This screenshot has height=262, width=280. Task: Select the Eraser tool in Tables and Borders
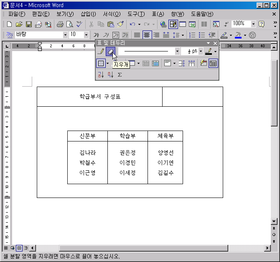110,51
